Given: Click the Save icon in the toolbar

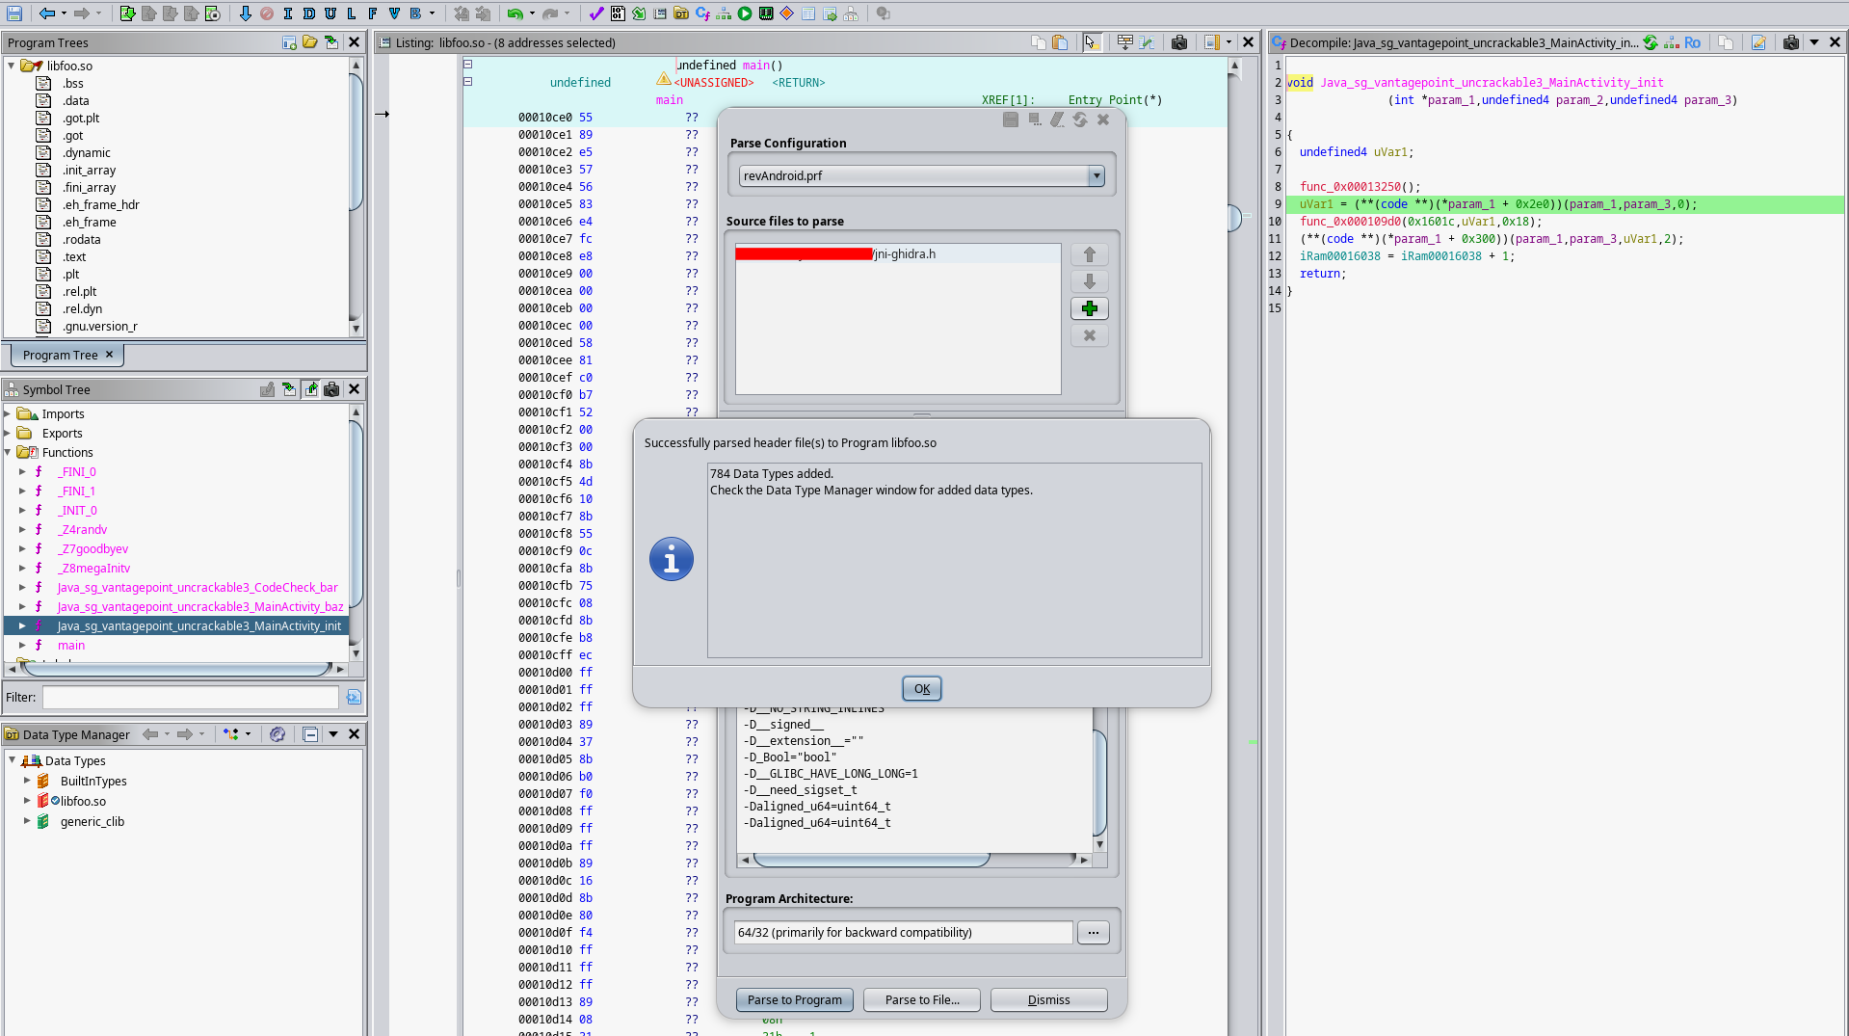Looking at the screenshot, I should tap(14, 13).
